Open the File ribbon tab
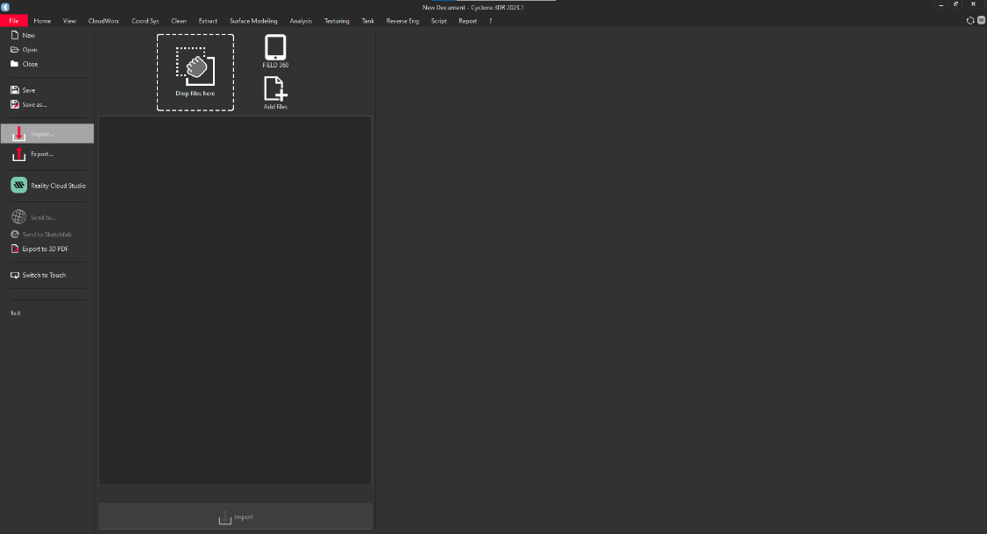 pos(14,21)
